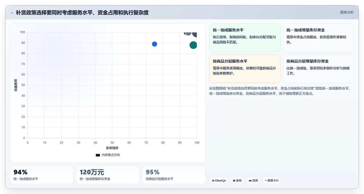Select the green bubble in the chart

coord(193,45)
